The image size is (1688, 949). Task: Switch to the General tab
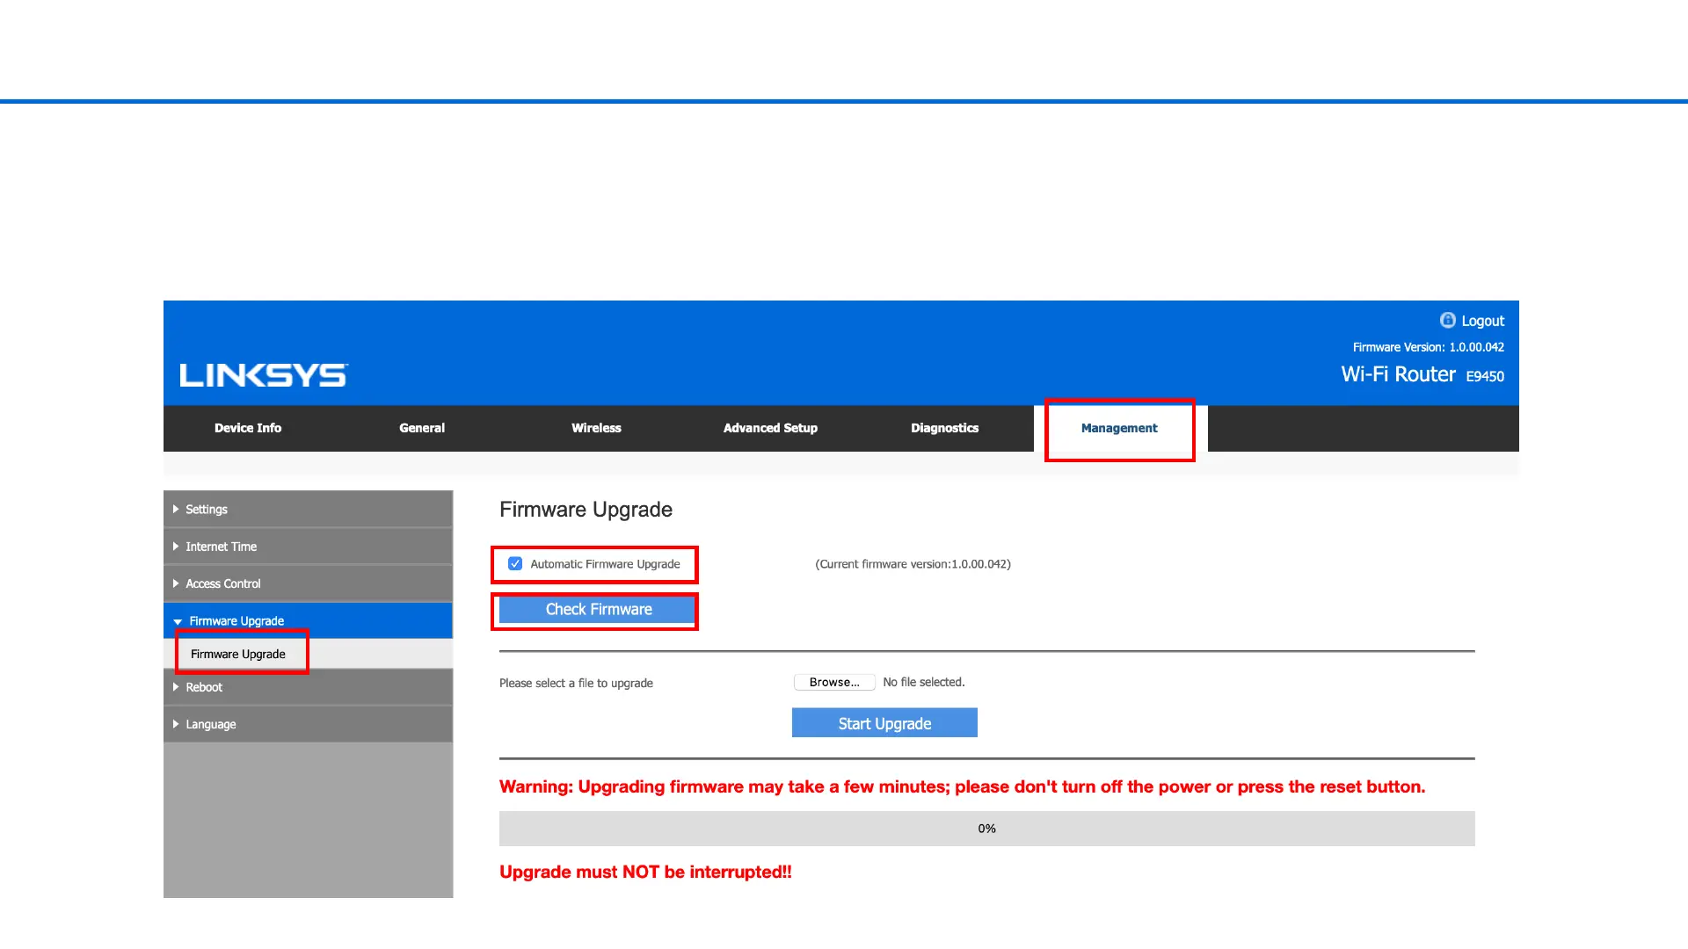[x=422, y=428]
